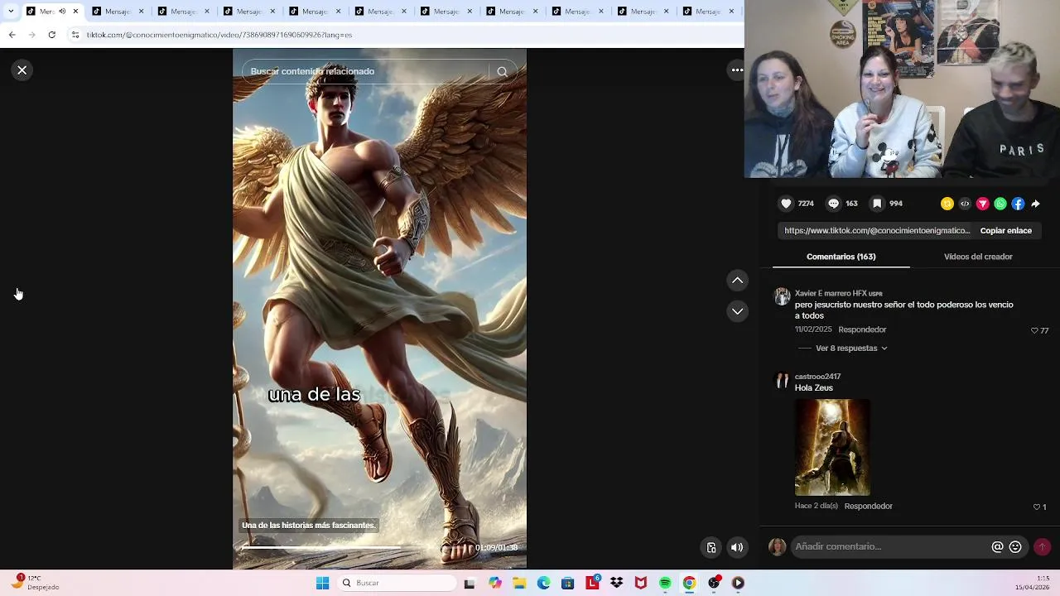Open comments via the speech bubble icon

pos(834,204)
